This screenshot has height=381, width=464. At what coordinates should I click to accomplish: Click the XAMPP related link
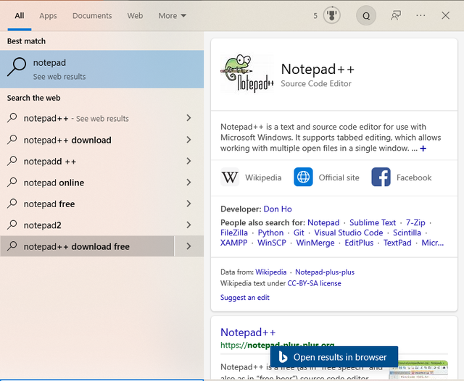tap(233, 243)
